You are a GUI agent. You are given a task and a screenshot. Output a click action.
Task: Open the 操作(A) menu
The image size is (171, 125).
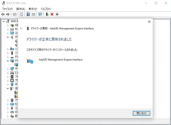point(21,9)
